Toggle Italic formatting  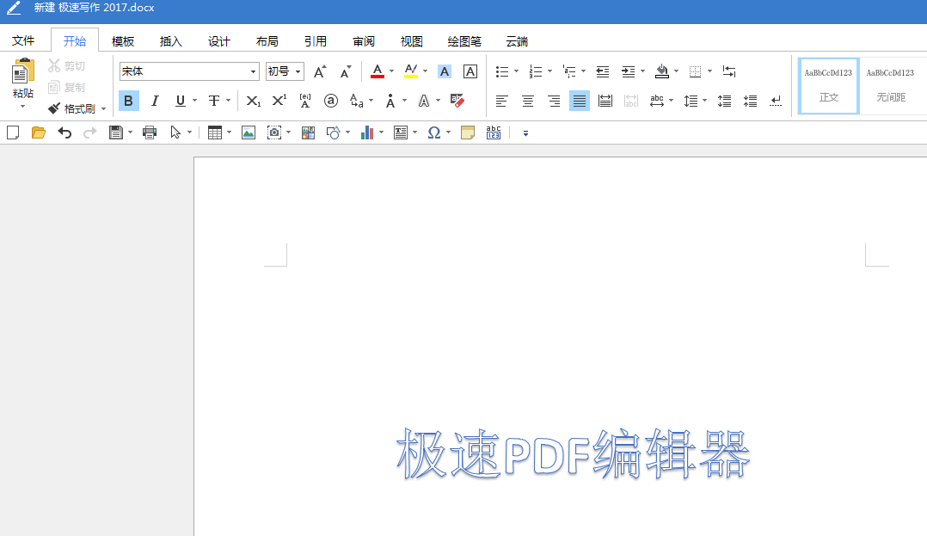155,102
